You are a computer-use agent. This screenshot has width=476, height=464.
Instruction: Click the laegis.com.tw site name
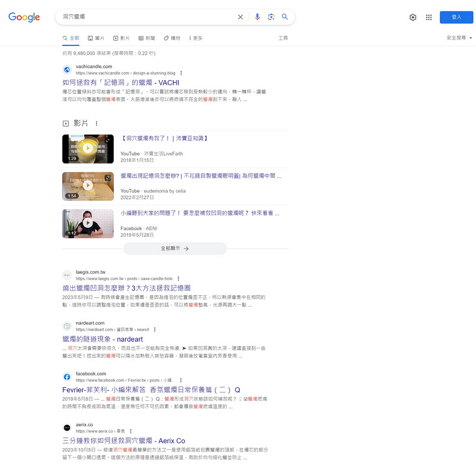click(x=90, y=272)
